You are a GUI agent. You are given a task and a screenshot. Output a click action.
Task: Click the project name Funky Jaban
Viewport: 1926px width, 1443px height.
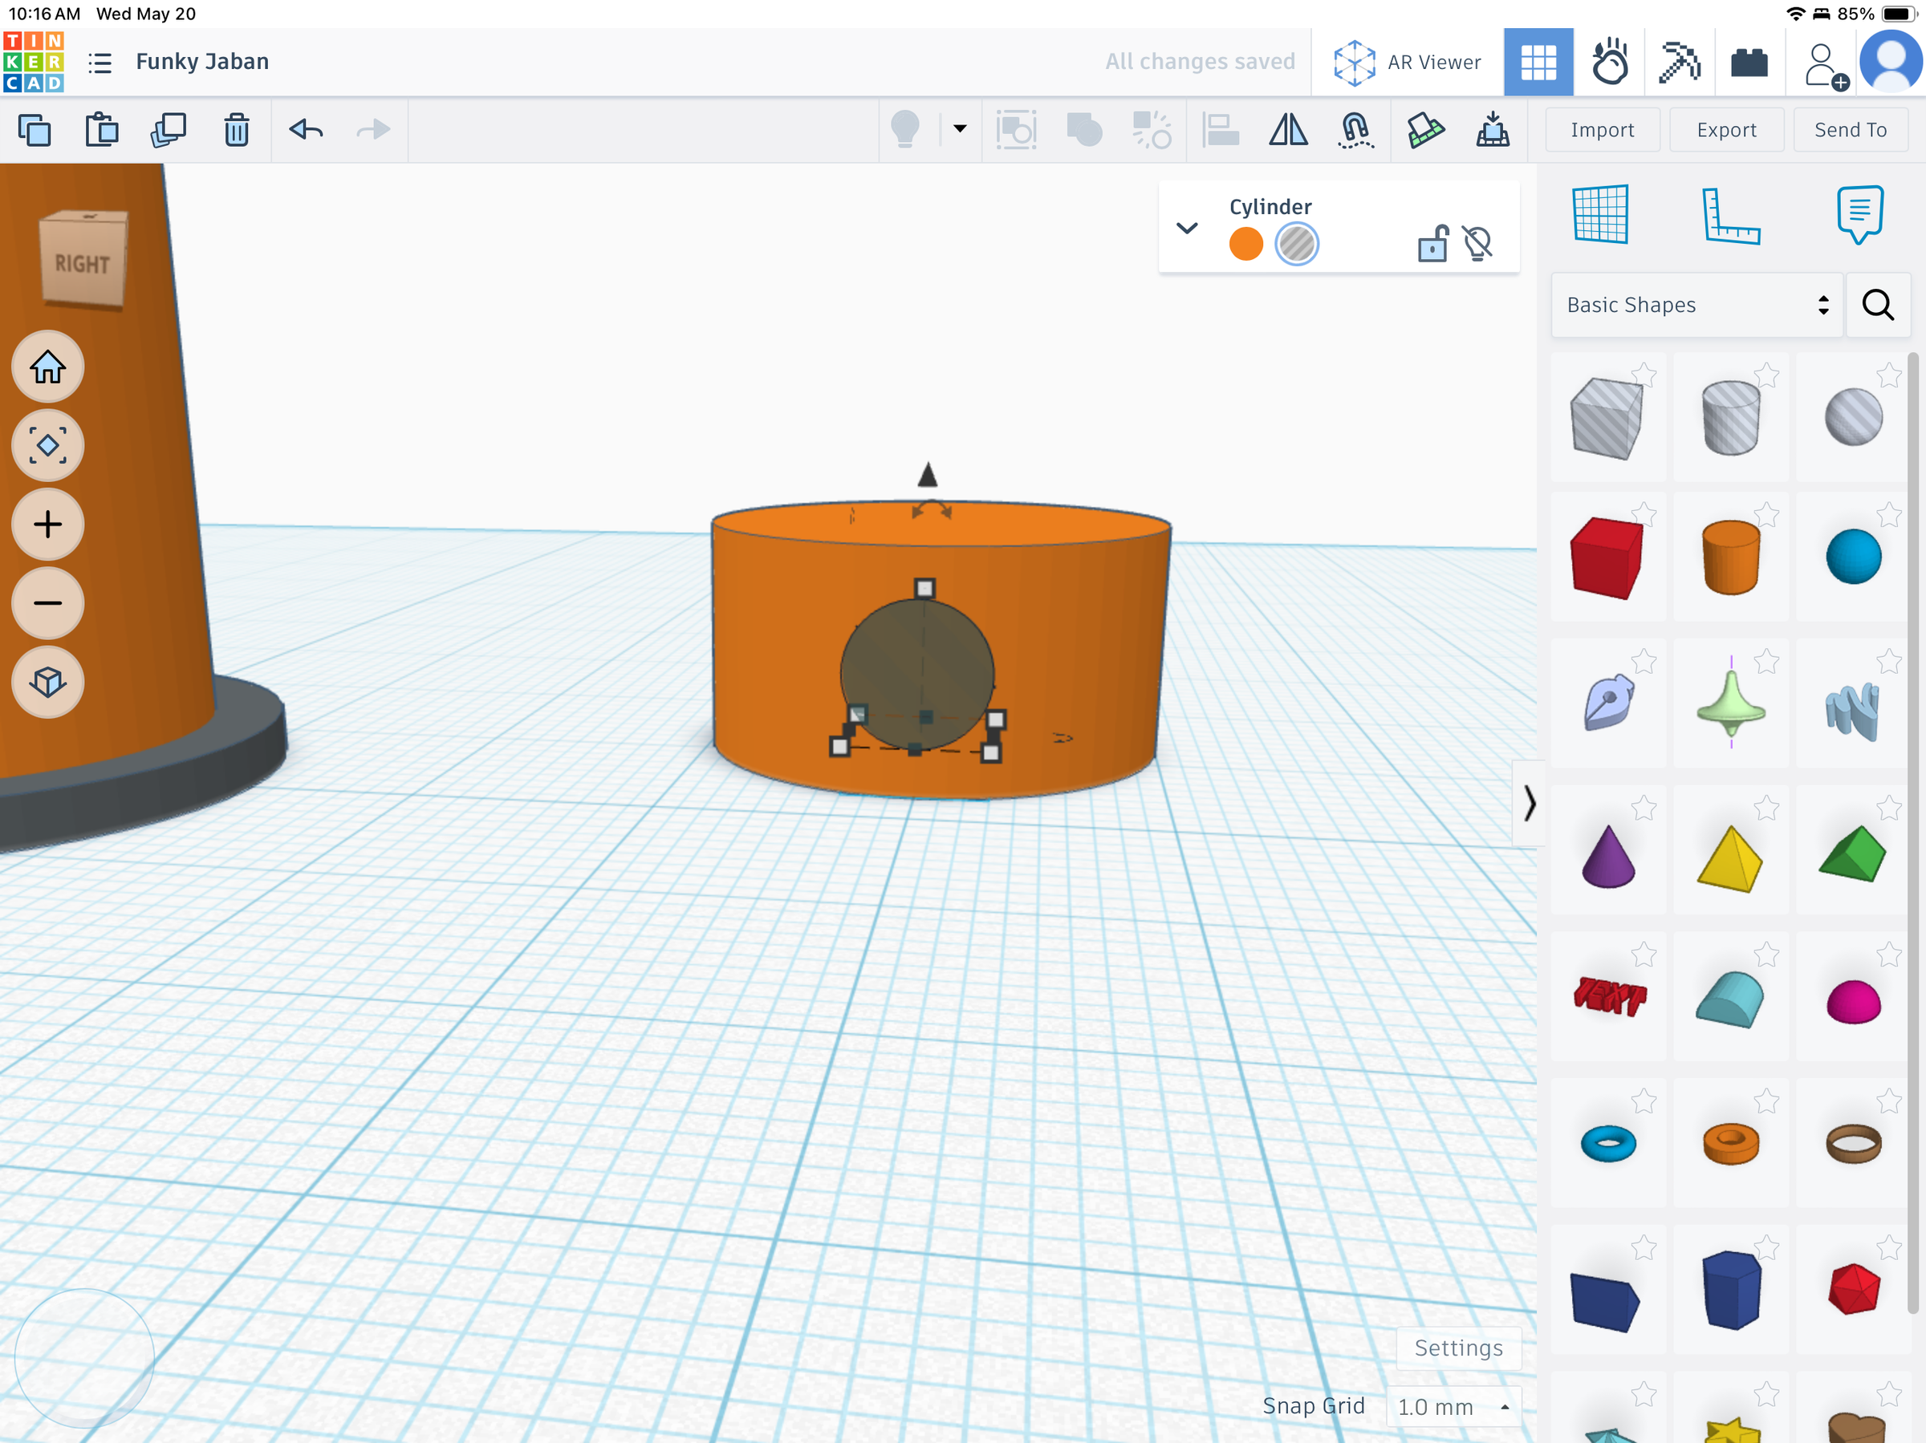pos(202,62)
